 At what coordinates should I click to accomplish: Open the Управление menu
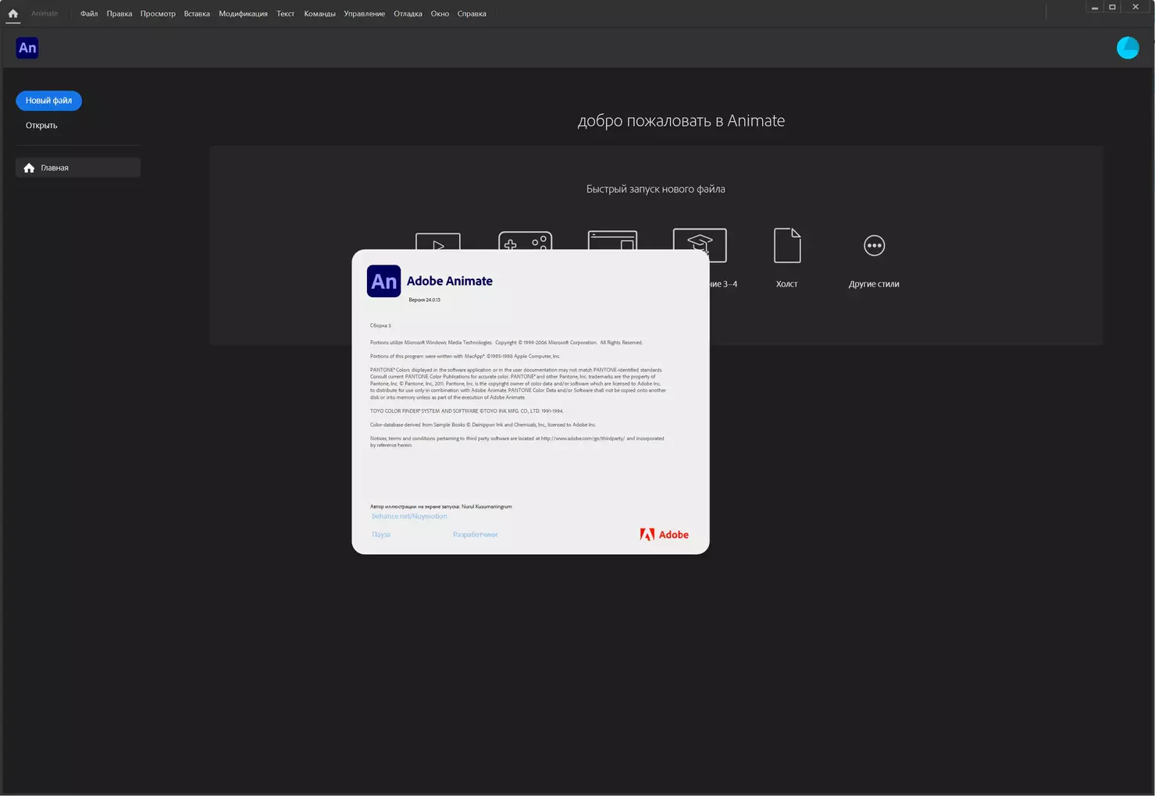pyautogui.click(x=364, y=13)
